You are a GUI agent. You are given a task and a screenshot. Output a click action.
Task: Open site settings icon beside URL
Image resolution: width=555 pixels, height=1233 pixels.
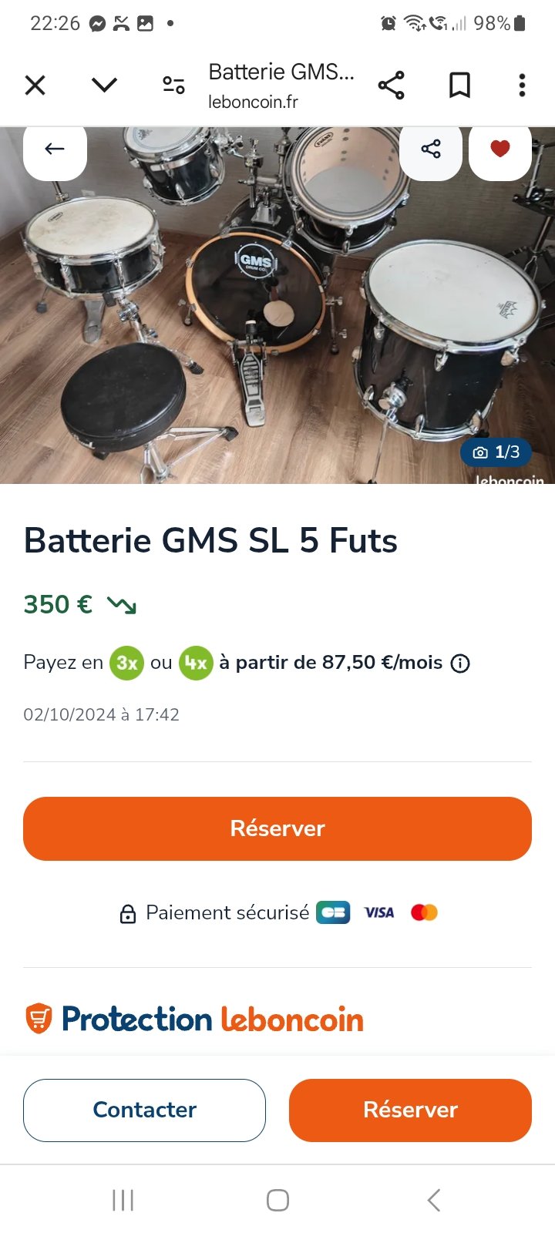173,85
